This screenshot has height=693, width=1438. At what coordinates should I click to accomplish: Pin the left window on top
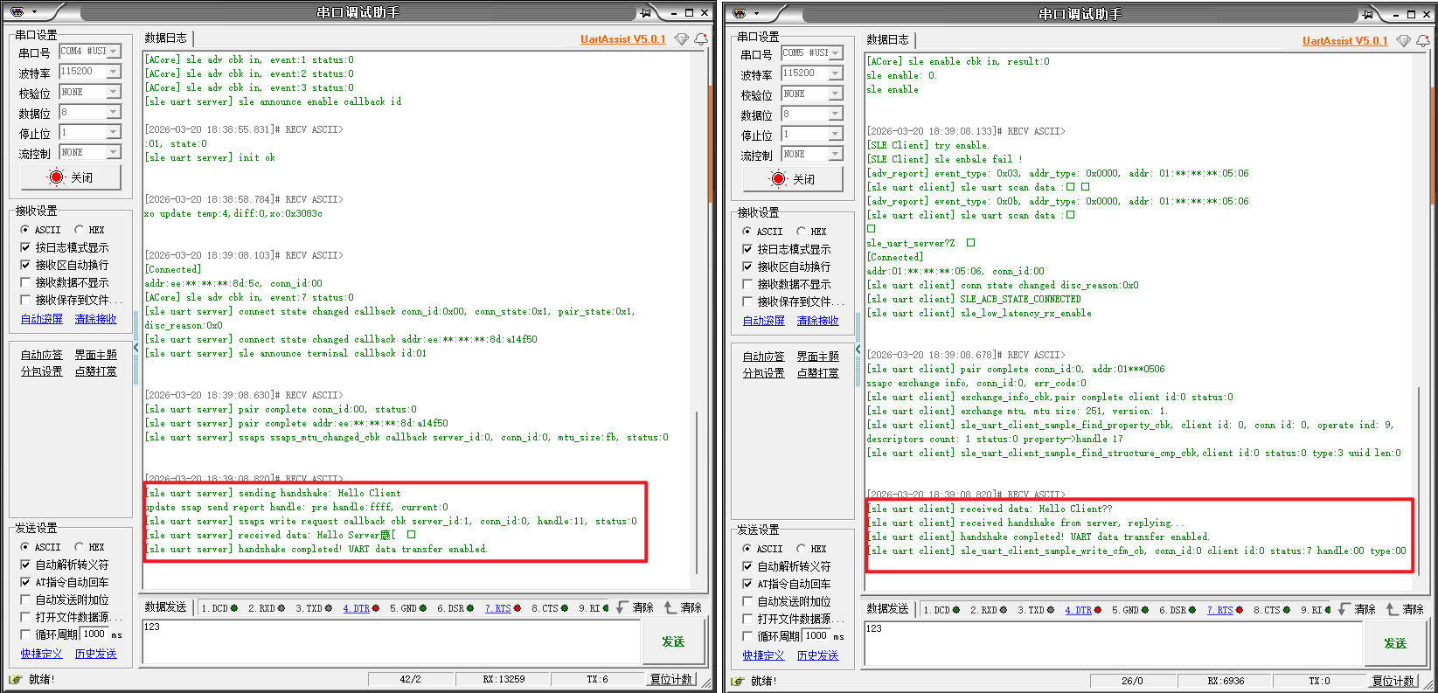coord(646,12)
